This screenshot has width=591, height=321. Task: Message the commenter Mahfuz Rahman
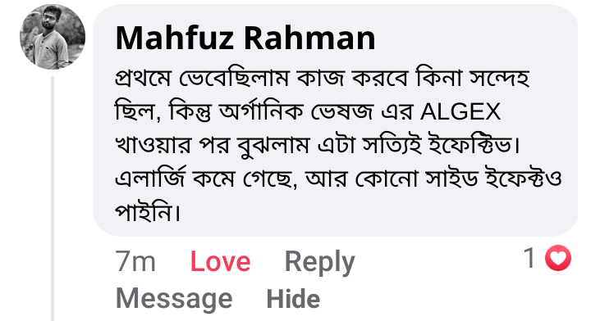[x=174, y=299]
